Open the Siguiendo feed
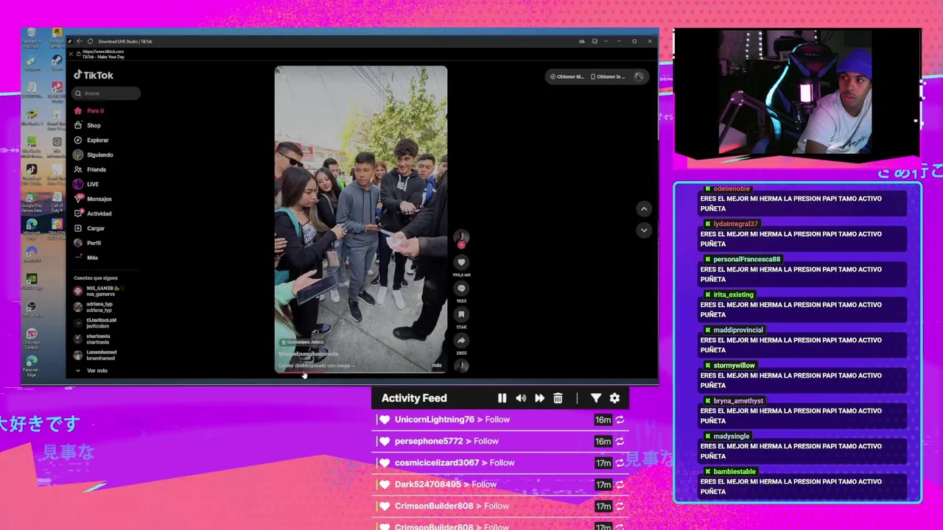The width and height of the screenshot is (943, 530). point(94,155)
